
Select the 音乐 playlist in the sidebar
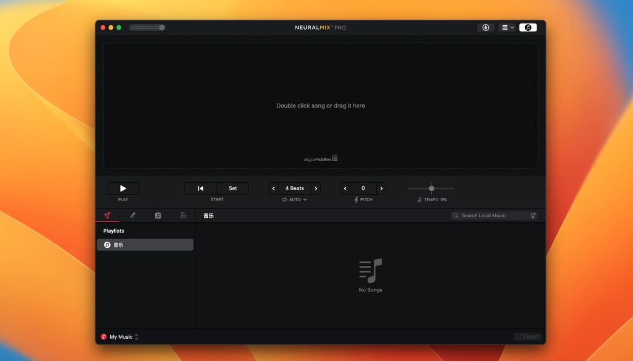click(145, 244)
